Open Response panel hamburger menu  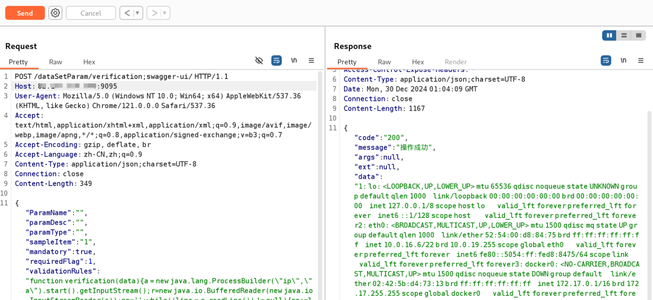(x=641, y=61)
